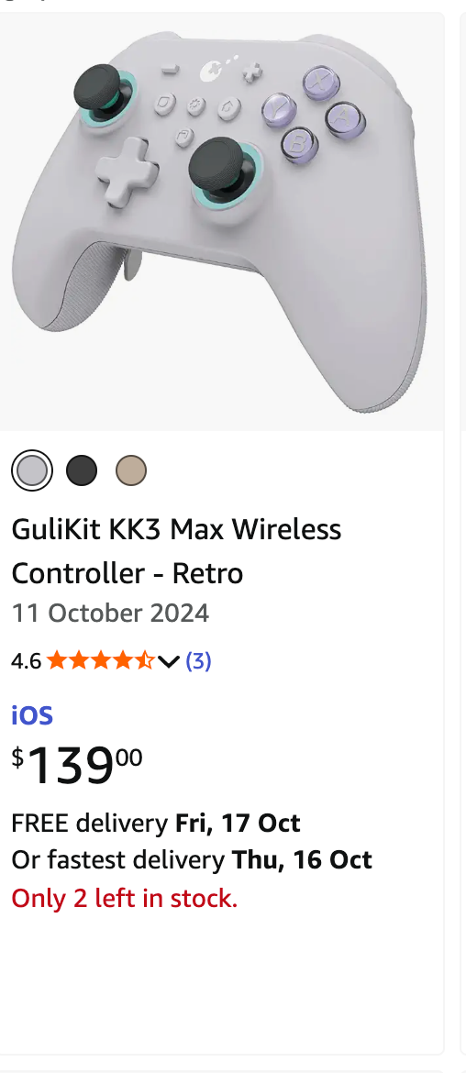Click the $139.00 price
The height and width of the screenshot is (1073, 466).
click(x=77, y=765)
